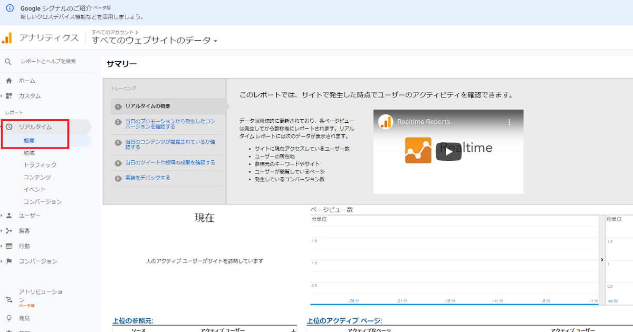Screen dimensions: 633x332
Task: Click the Google シグナルのご紹介 banner title
Action: tap(56, 9)
